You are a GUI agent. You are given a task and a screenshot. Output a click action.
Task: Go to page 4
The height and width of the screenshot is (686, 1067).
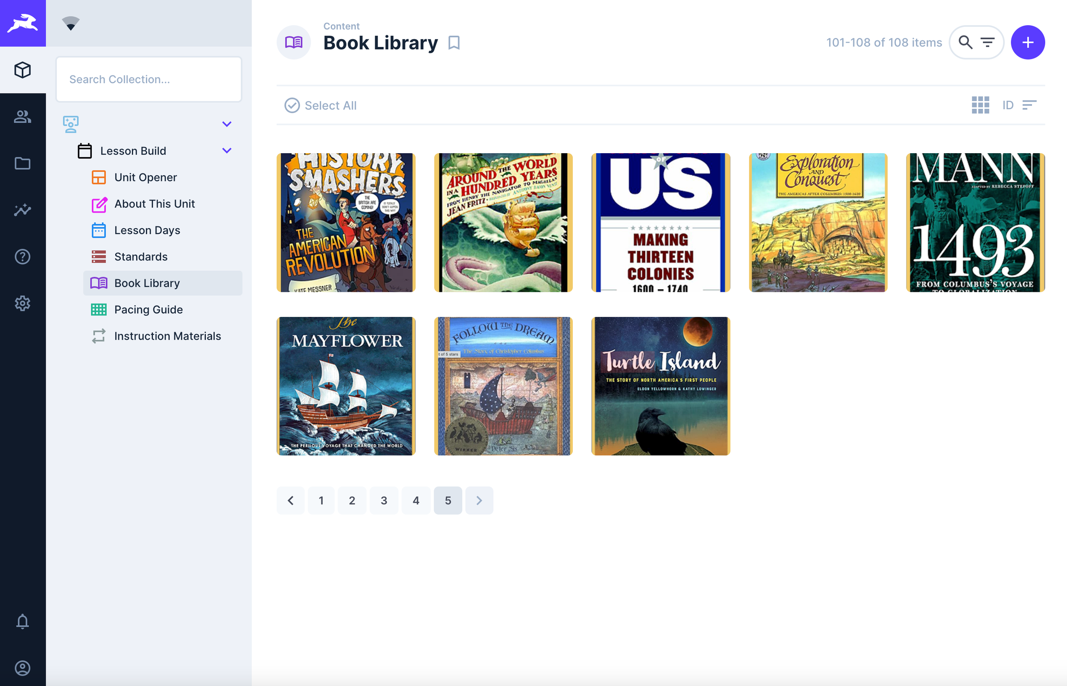pos(416,500)
